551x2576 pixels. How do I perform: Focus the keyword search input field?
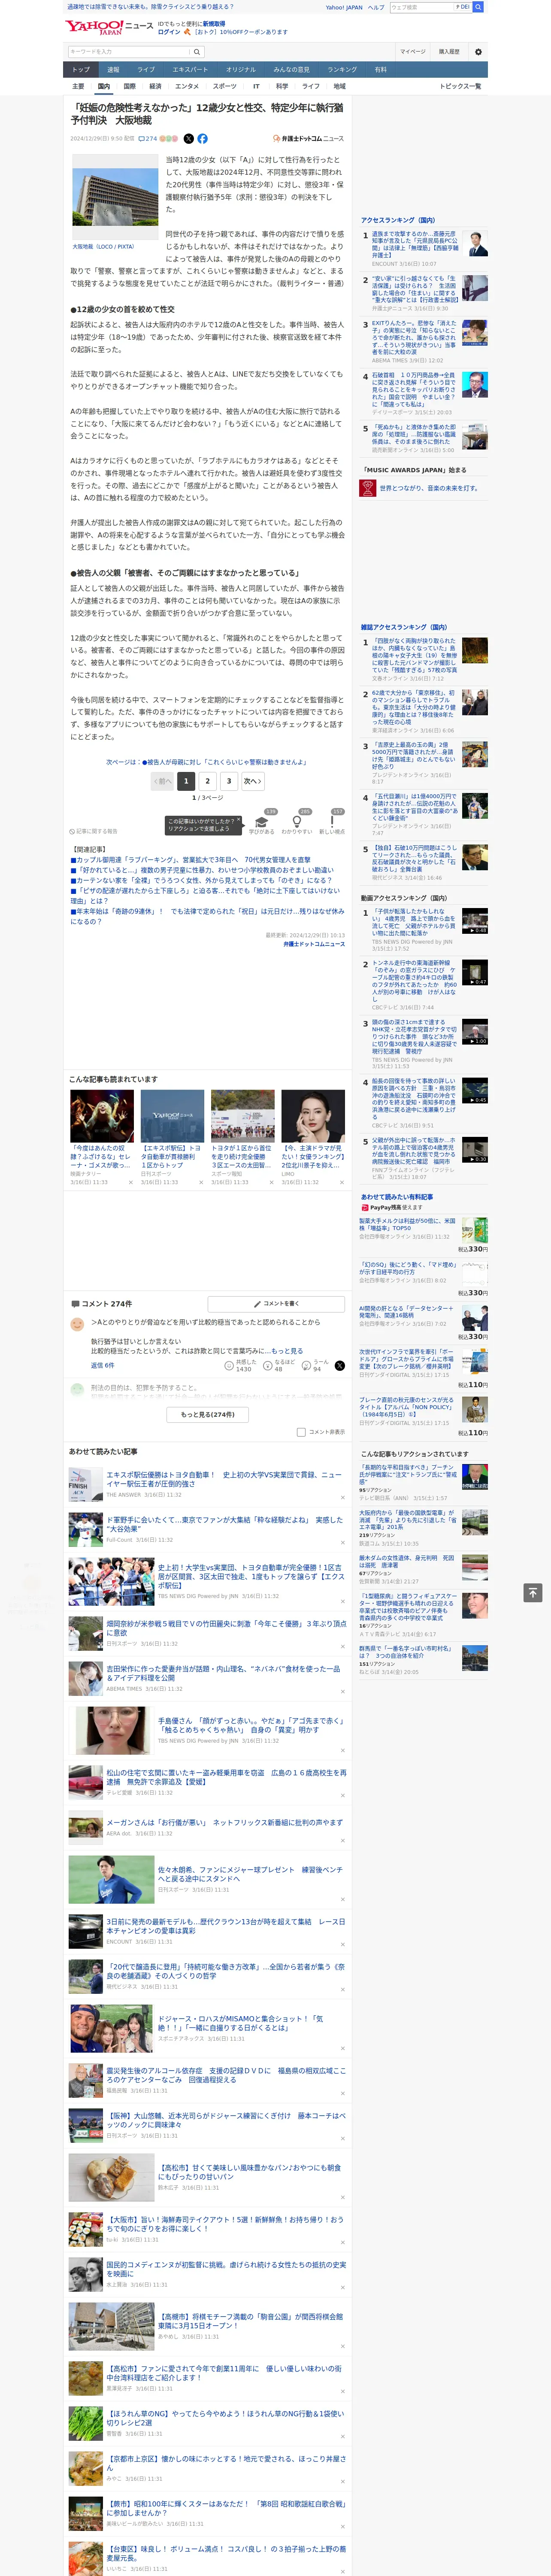pyautogui.click(x=129, y=52)
